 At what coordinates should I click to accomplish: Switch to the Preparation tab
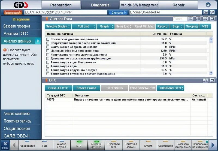tap(61, 5)
